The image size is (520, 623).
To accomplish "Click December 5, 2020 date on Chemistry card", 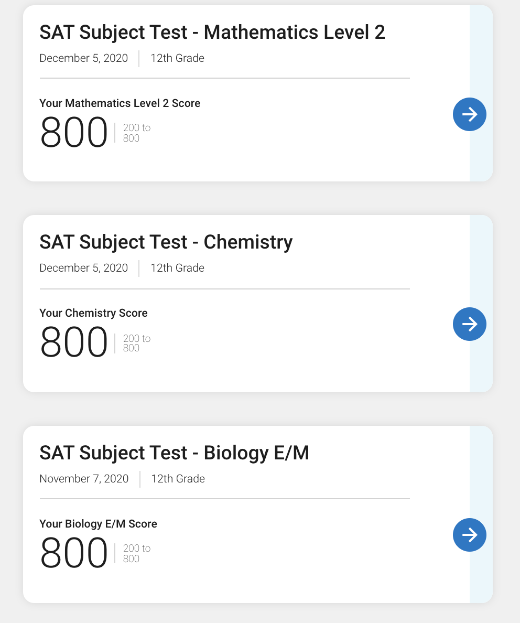I will coord(83,268).
